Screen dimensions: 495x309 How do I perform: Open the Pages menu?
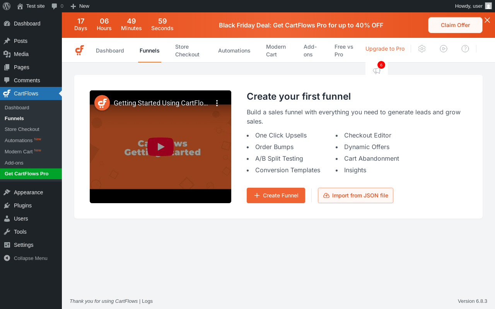point(31,67)
